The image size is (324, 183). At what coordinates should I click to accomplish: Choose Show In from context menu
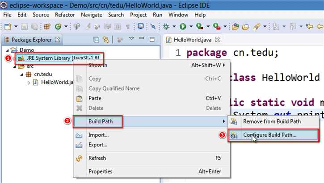pyautogui.click(x=152, y=66)
